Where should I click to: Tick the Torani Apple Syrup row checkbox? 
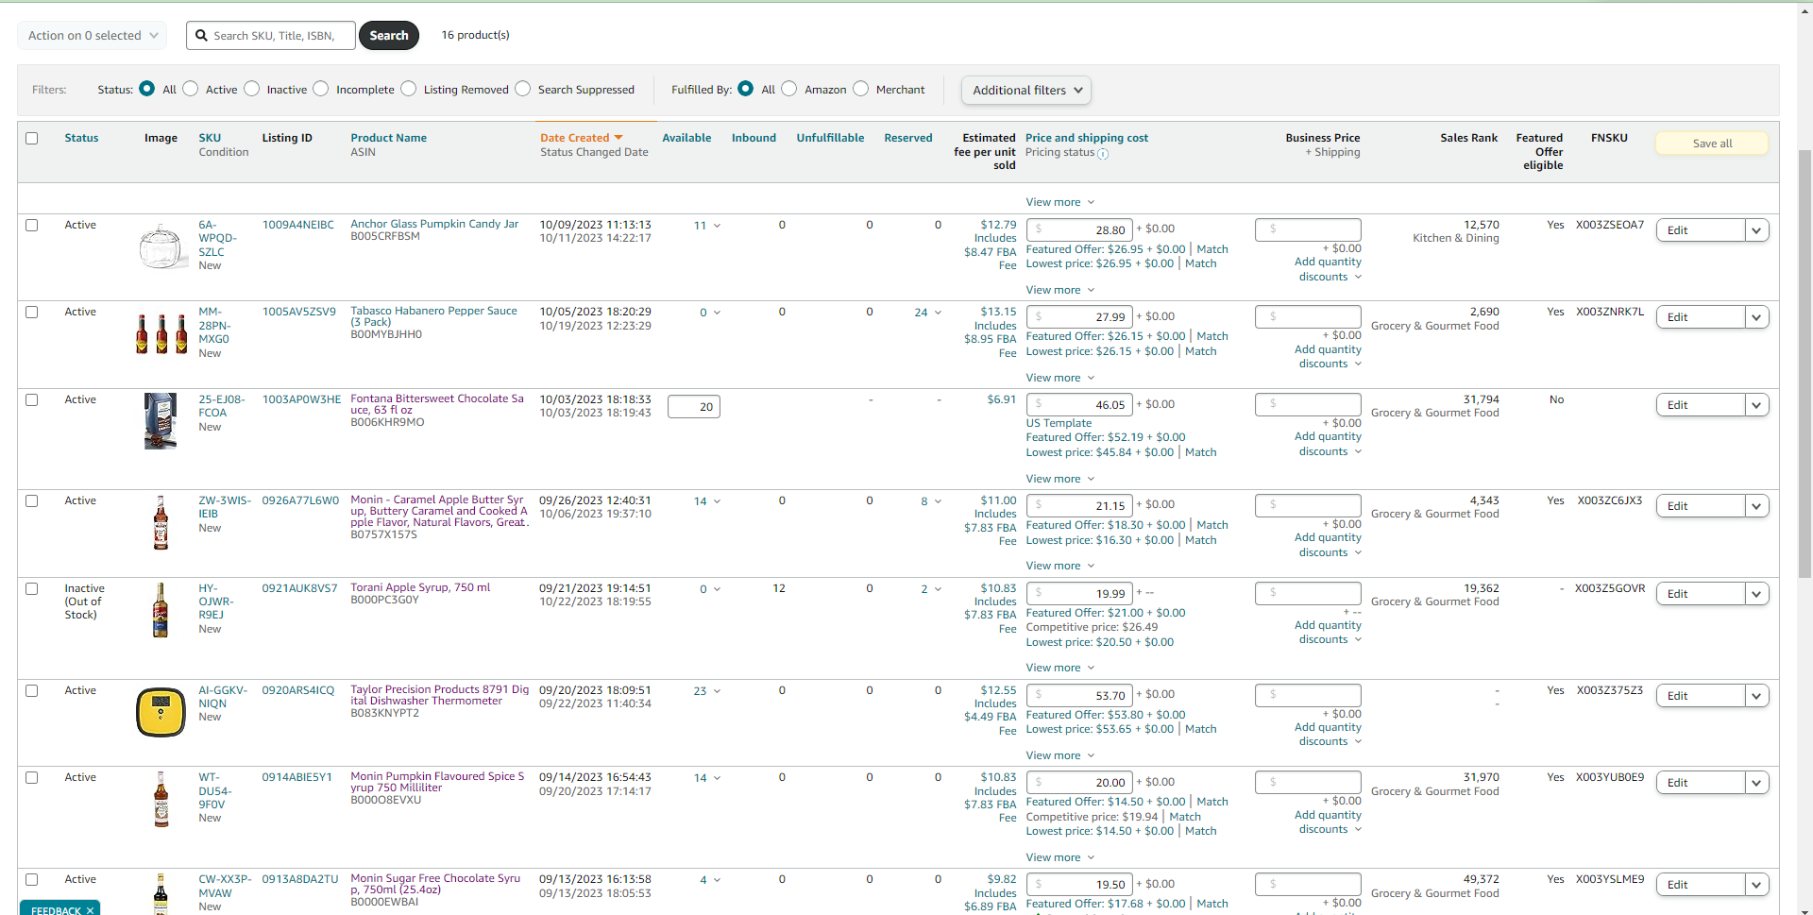tap(32, 588)
